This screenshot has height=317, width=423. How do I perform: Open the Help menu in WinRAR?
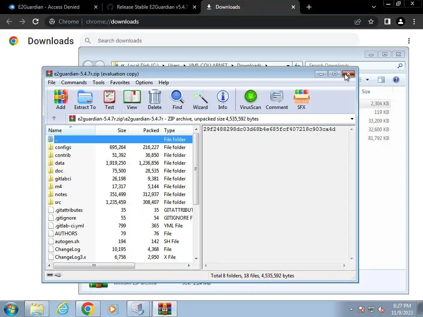[x=164, y=83]
